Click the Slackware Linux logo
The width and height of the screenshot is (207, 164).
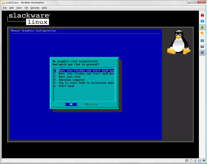[x=29, y=19]
